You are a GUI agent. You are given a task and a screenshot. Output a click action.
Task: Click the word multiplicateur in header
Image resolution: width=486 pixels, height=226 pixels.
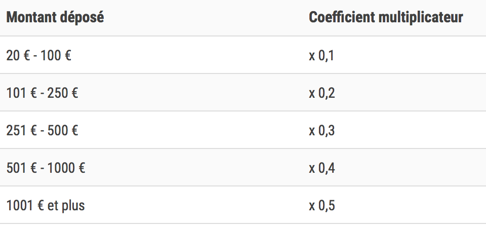421,17
